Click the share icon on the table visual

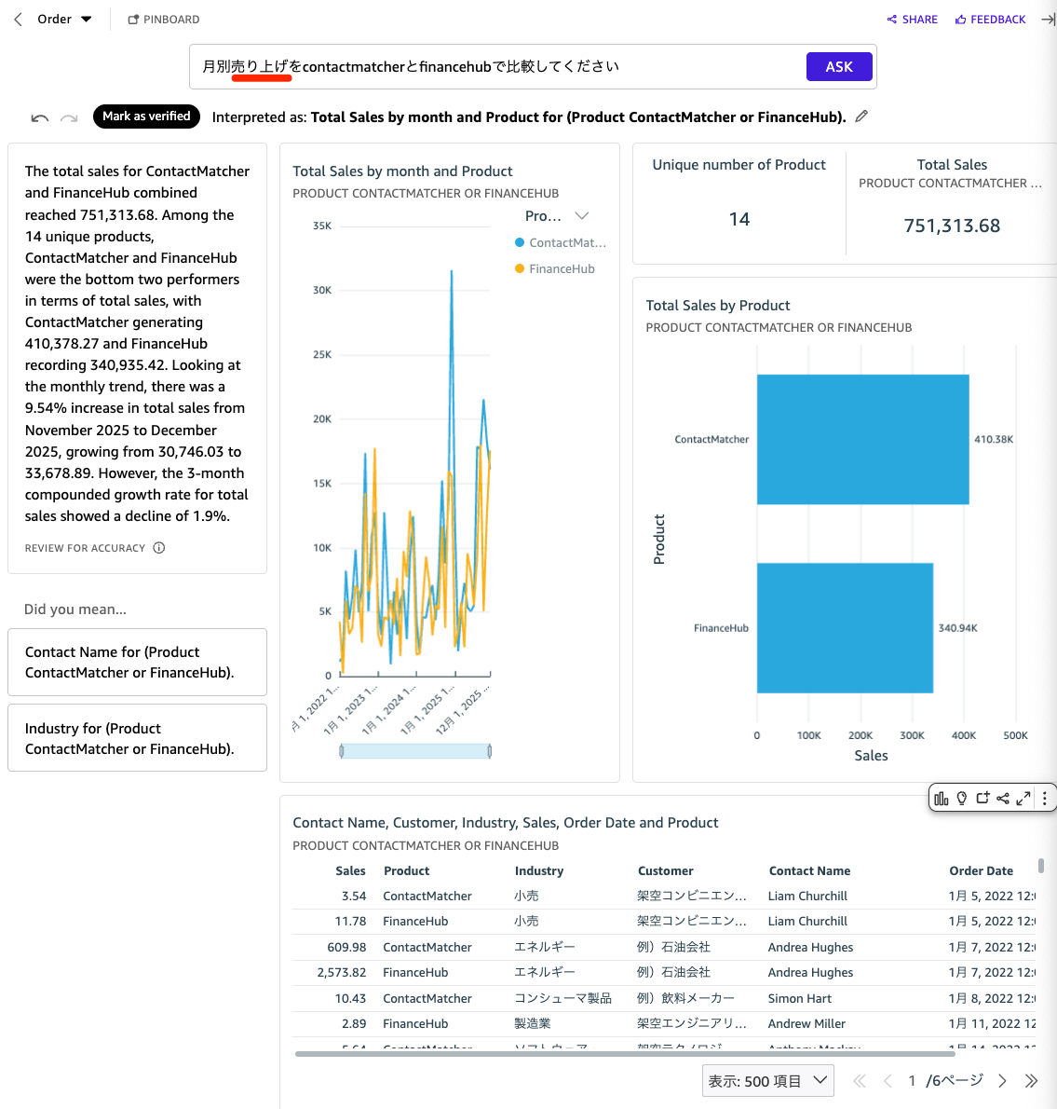pyautogui.click(x=1003, y=798)
